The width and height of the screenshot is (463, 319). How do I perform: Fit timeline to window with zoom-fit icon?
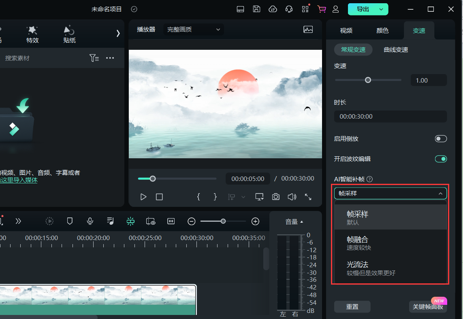coord(171,221)
